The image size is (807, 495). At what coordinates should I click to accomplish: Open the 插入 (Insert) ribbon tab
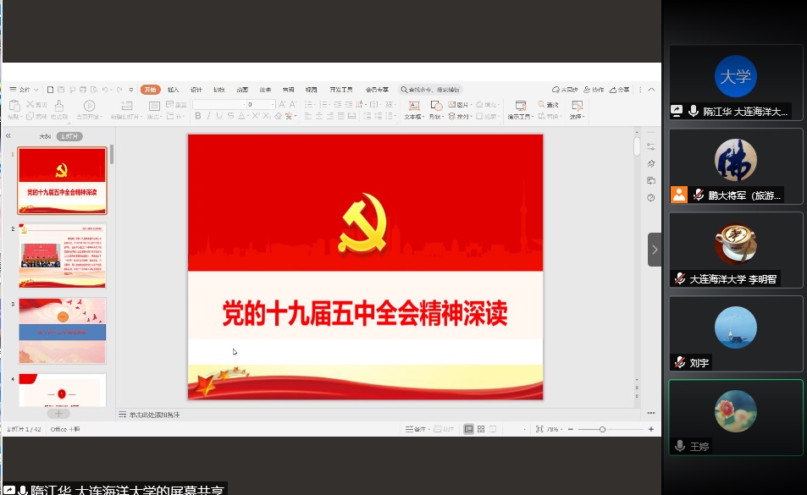173,89
